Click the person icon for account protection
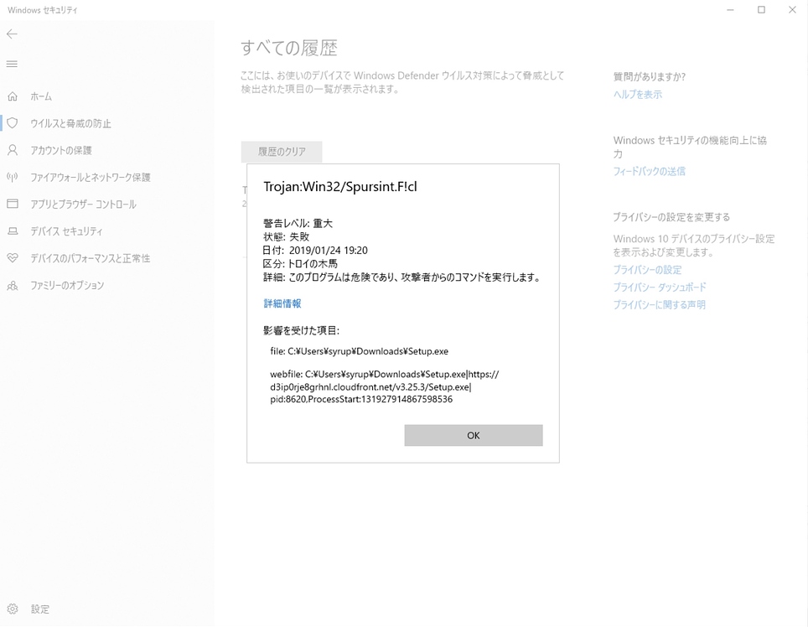Screen dimensions: 808x627 click(x=13, y=150)
